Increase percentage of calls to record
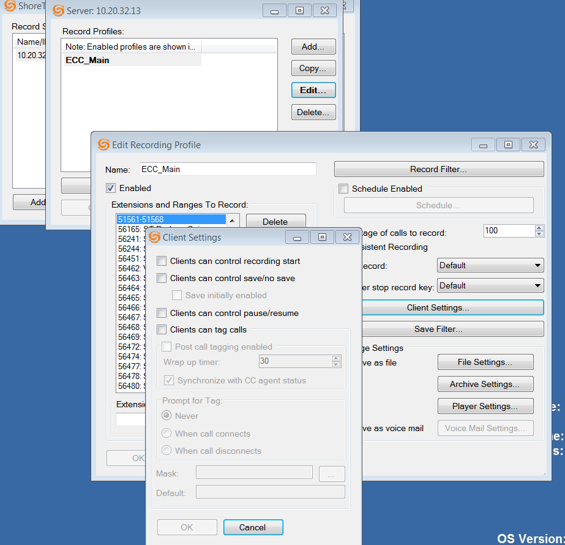 pyautogui.click(x=539, y=228)
